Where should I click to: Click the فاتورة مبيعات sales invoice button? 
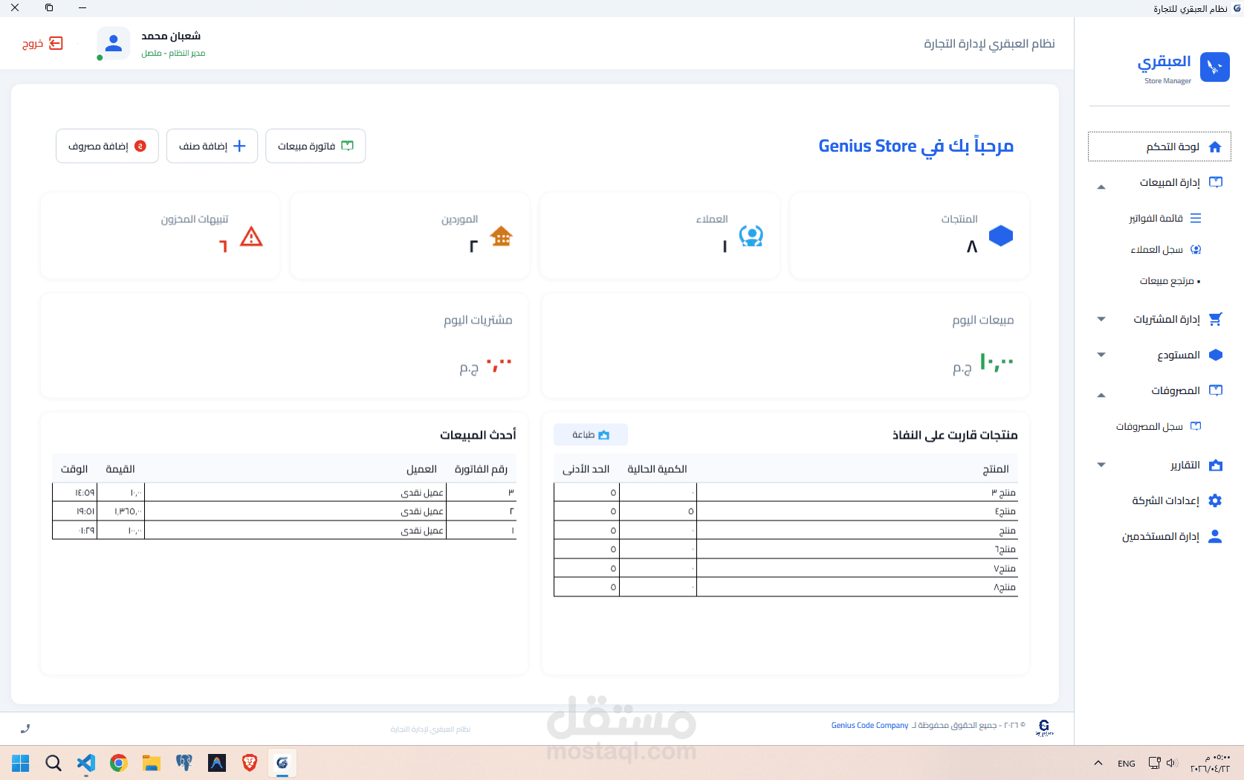coord(315,146)
